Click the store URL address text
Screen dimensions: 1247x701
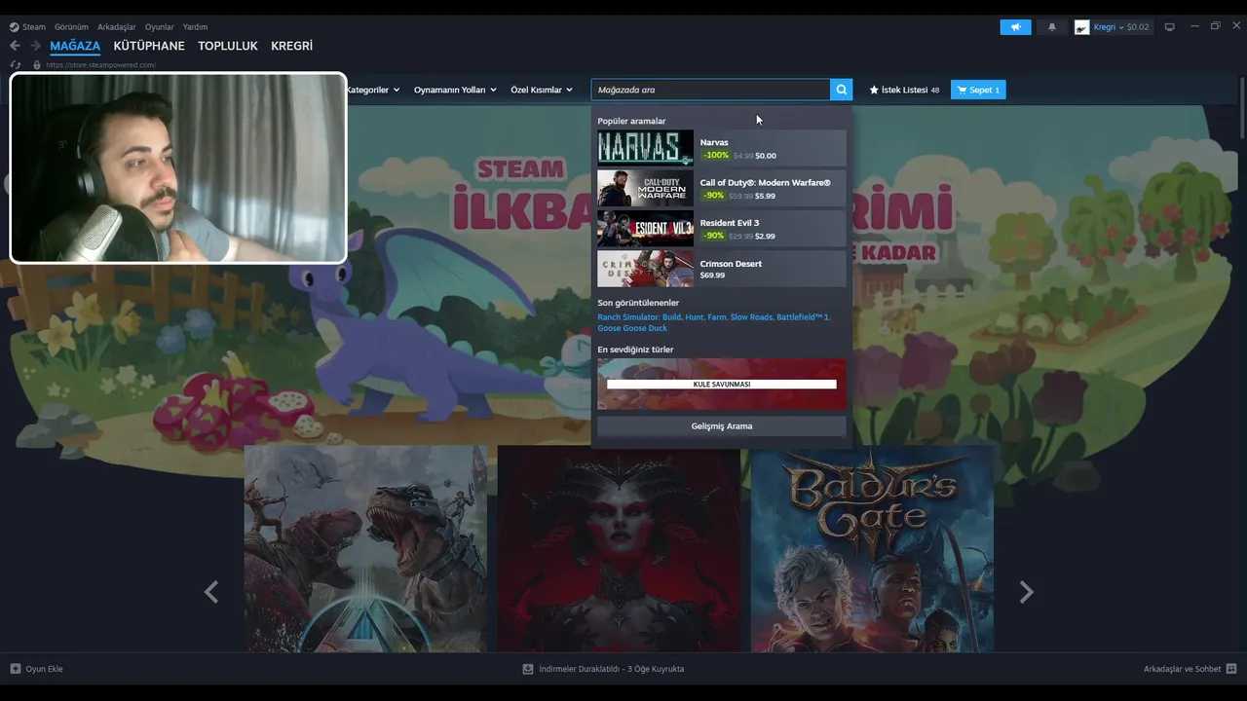click(100, 65)
